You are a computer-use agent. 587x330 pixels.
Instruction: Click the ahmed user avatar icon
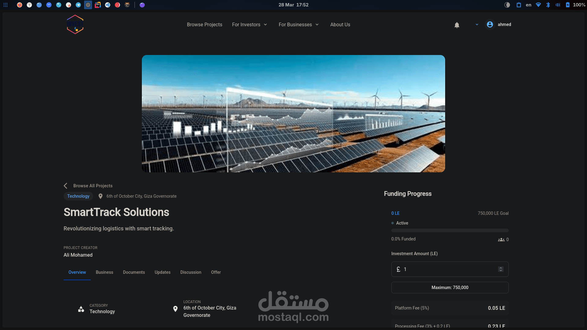(x=490, y=24)
